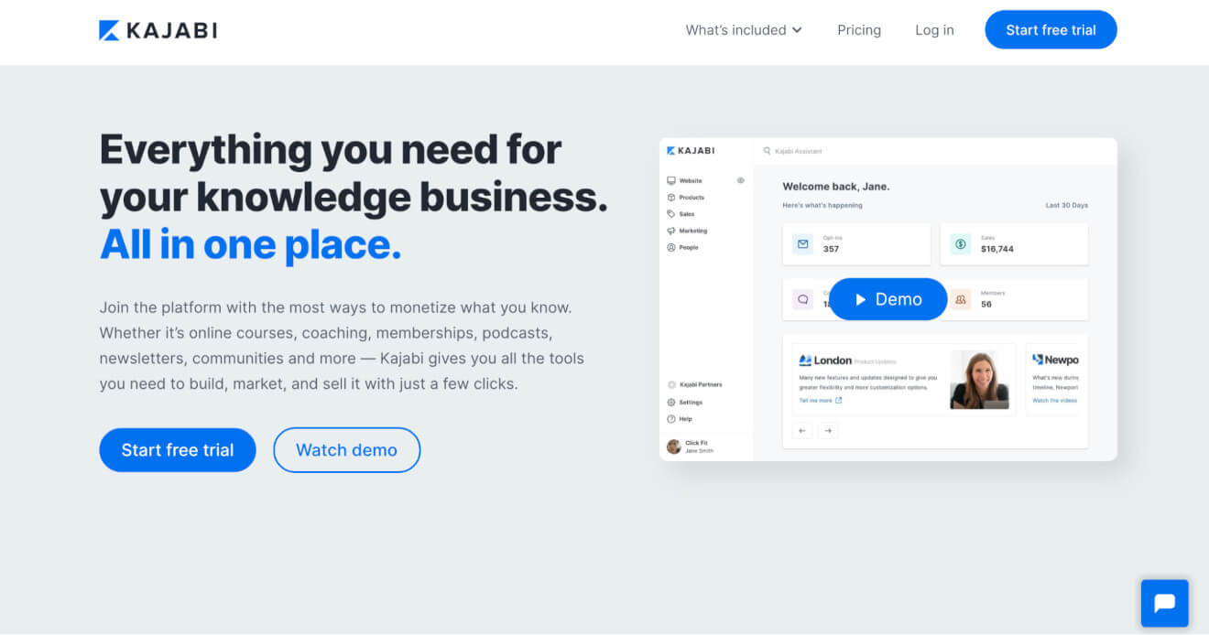The width and height of the screenshot is (1209, 635).
Task: Play the Demo video
Action: coord(888,299)
